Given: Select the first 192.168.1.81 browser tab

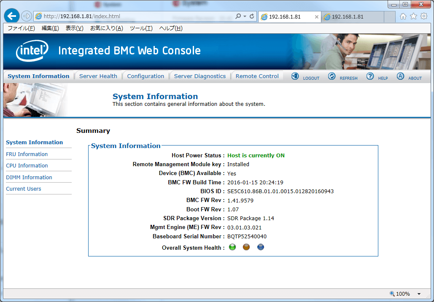Looking at the screenshot, I should (x=289, y=16).
